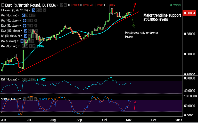The width and height of the screenshot is (198, 123).
Task: Click the plus icon beside RSI (14, close)
Action: [x=30, y=79]
